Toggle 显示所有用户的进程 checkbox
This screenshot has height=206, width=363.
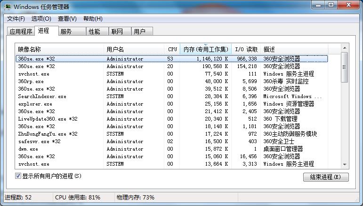[18, 176]
